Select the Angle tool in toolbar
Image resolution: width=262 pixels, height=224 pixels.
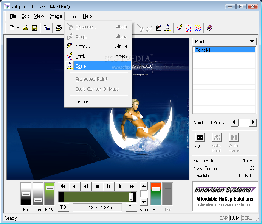149,28
